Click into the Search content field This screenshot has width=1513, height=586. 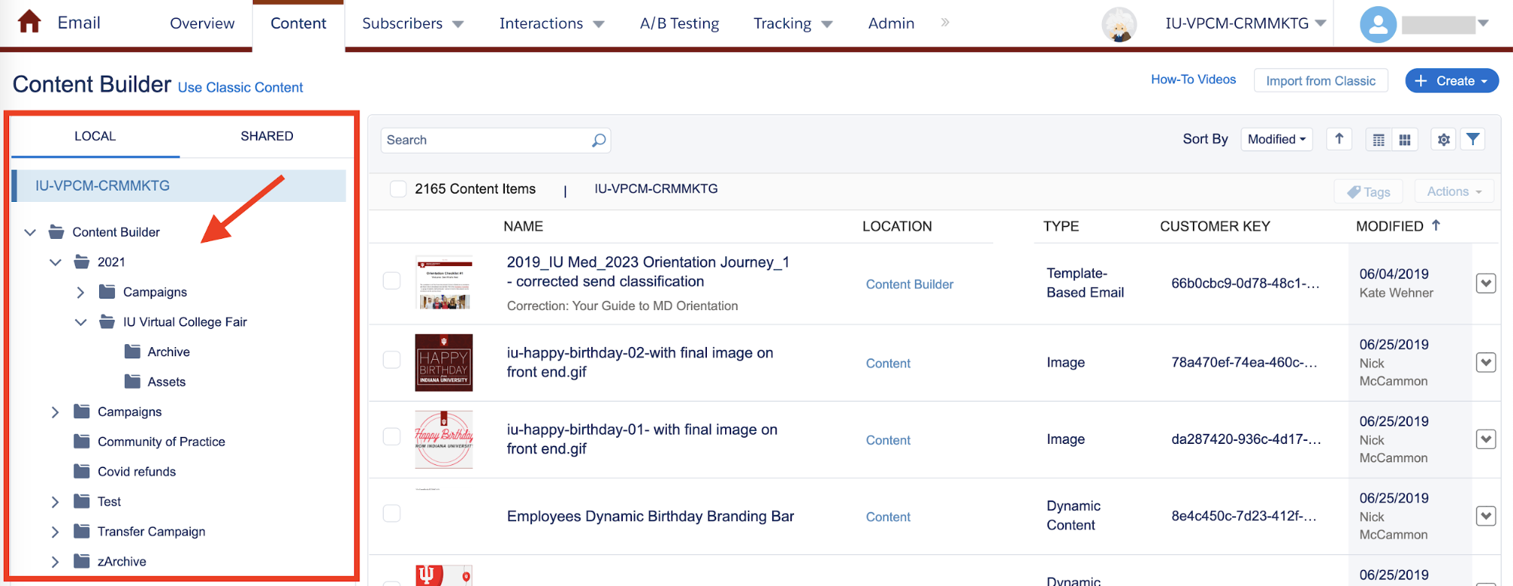point(484,140)
